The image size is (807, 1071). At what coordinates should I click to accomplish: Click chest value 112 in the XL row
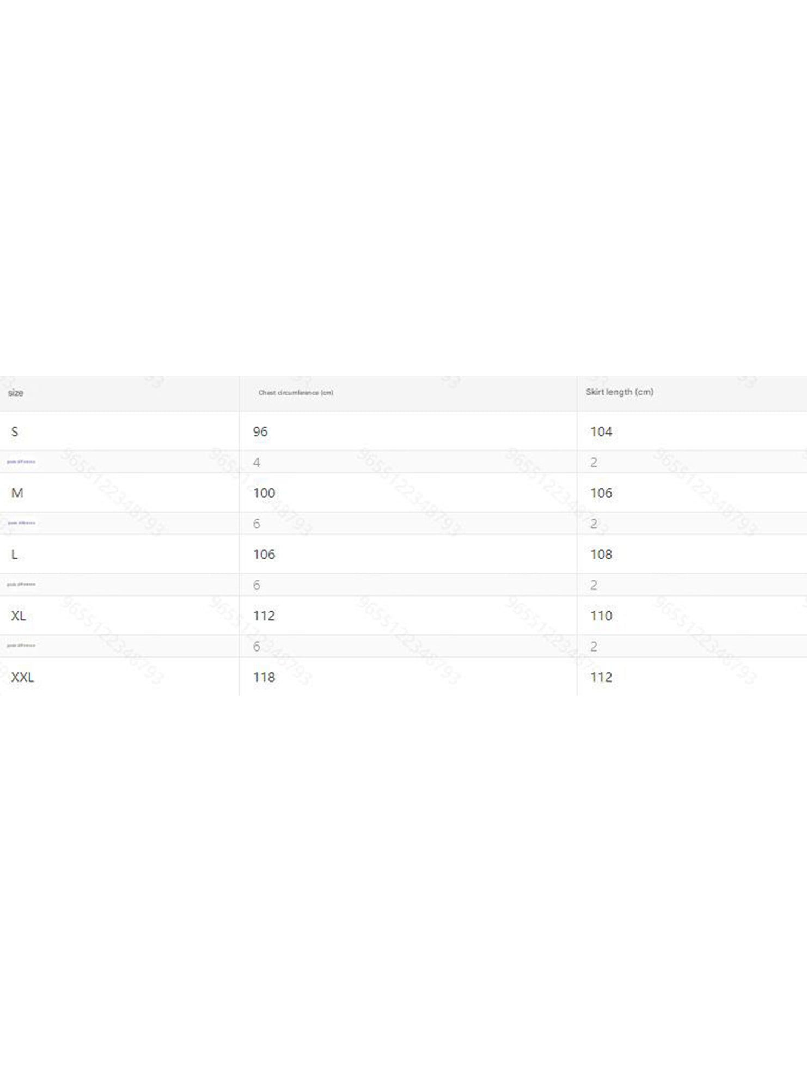(264, 616)
